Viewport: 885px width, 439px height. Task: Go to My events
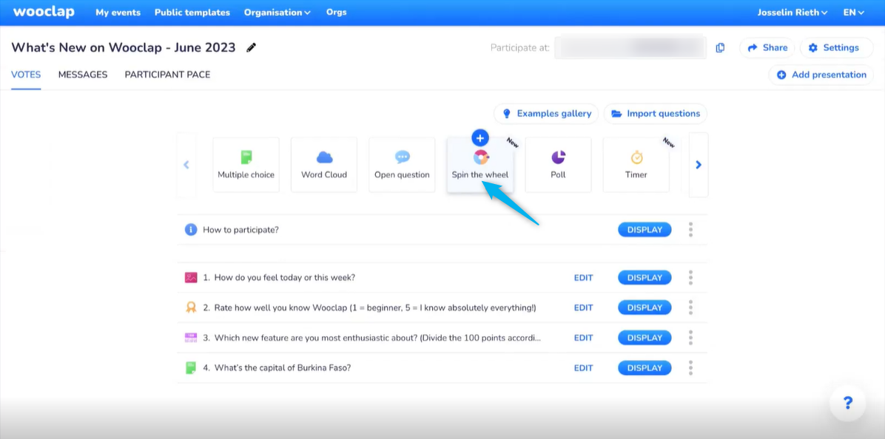point(118,13)
